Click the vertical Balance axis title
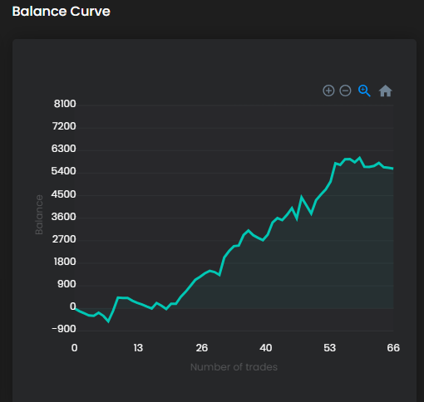Screen dimensions: 424x402 pos(39,215)
